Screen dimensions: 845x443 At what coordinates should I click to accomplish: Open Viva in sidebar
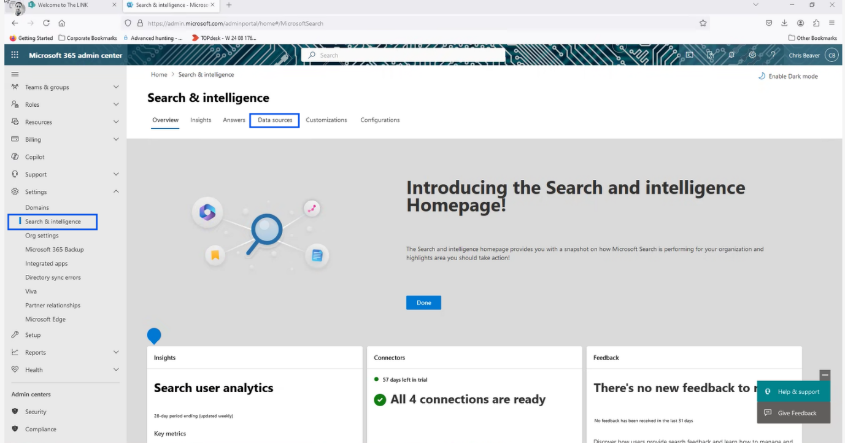pyautogui.click(x=31, y=291)
